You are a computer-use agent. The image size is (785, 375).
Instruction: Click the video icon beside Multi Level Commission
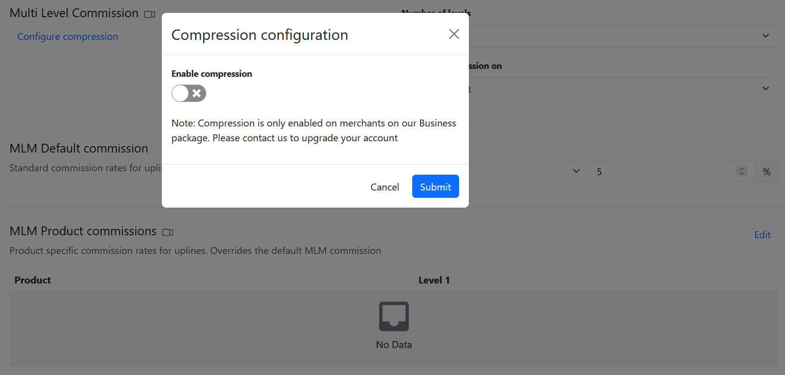click(149, 14)
